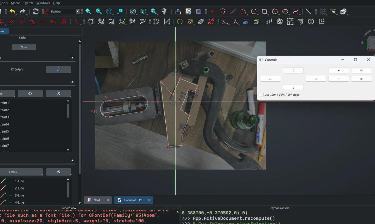Viewport: 375px width, 224px height.
Task: Toggle the constraints visibility eye icon
Action: point(30,93)
